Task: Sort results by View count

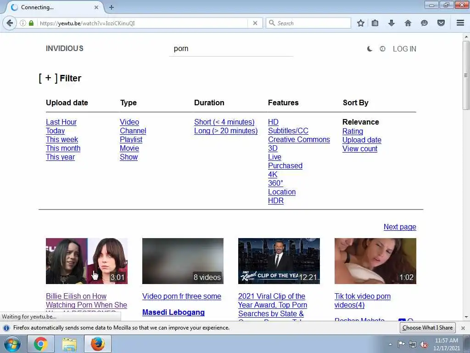Action: (360, 149)
